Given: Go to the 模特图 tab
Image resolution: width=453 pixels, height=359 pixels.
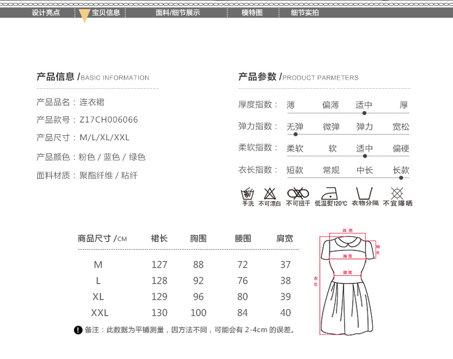Looking at the screenshot, I should point(252,13).
